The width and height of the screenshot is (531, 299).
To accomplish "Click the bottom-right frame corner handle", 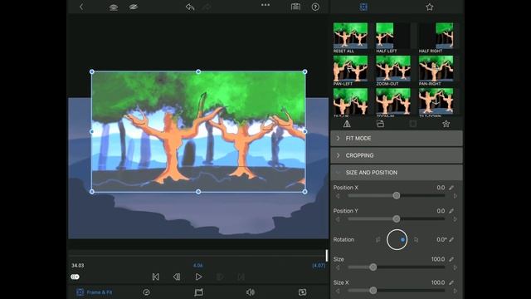I will pos(304,192).
